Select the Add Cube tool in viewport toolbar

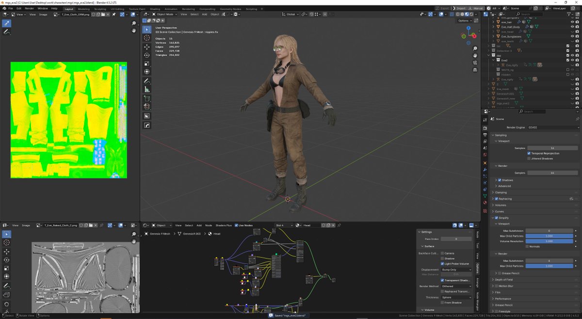click(147, 98)
